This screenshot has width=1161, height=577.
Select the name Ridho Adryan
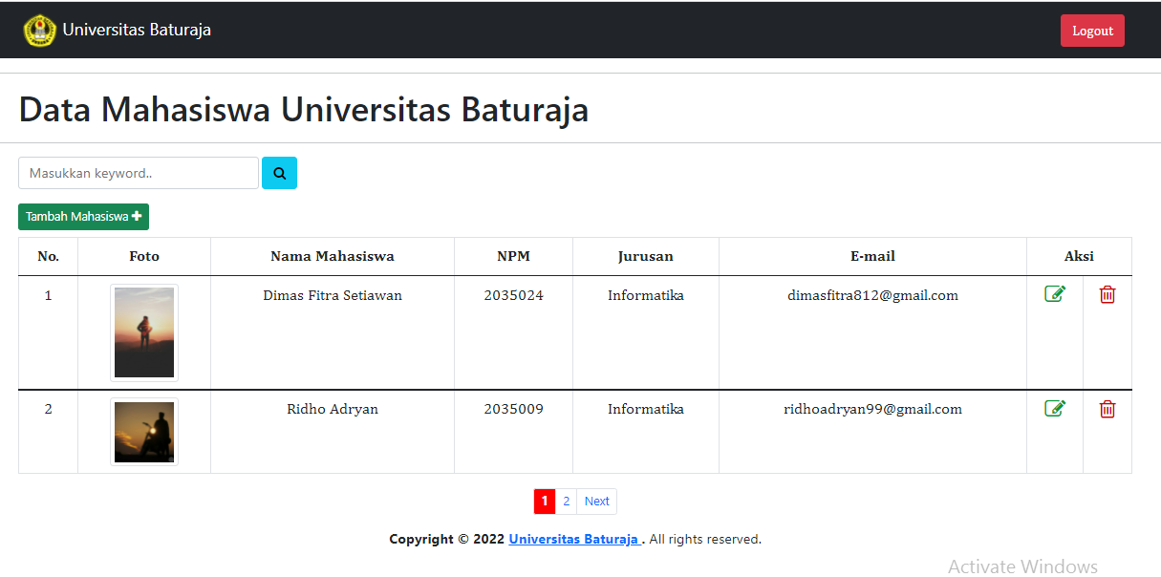click(333, 409)
